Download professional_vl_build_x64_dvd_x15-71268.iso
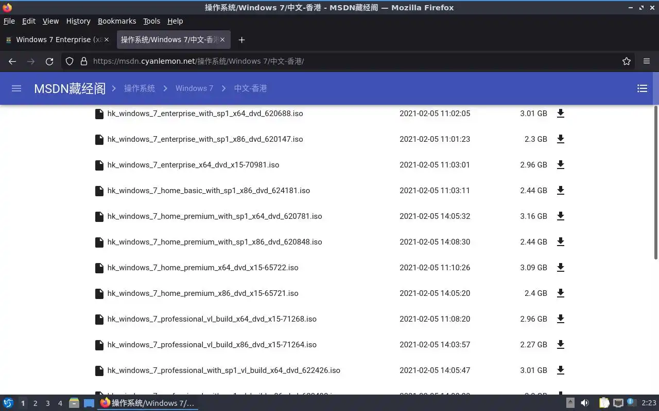 pos(561,319)
